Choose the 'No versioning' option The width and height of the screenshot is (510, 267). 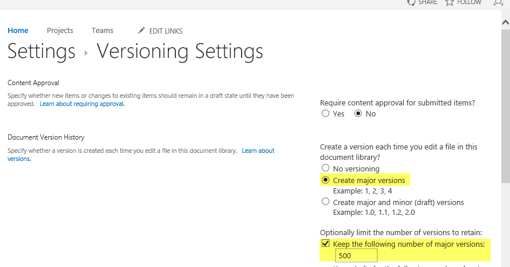point(325,169)
